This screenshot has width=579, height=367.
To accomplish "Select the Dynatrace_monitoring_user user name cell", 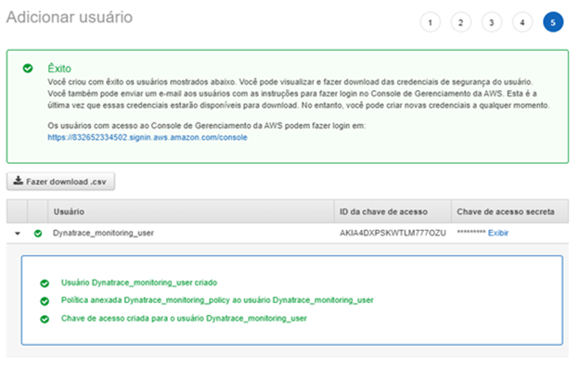I will (103, 234).
